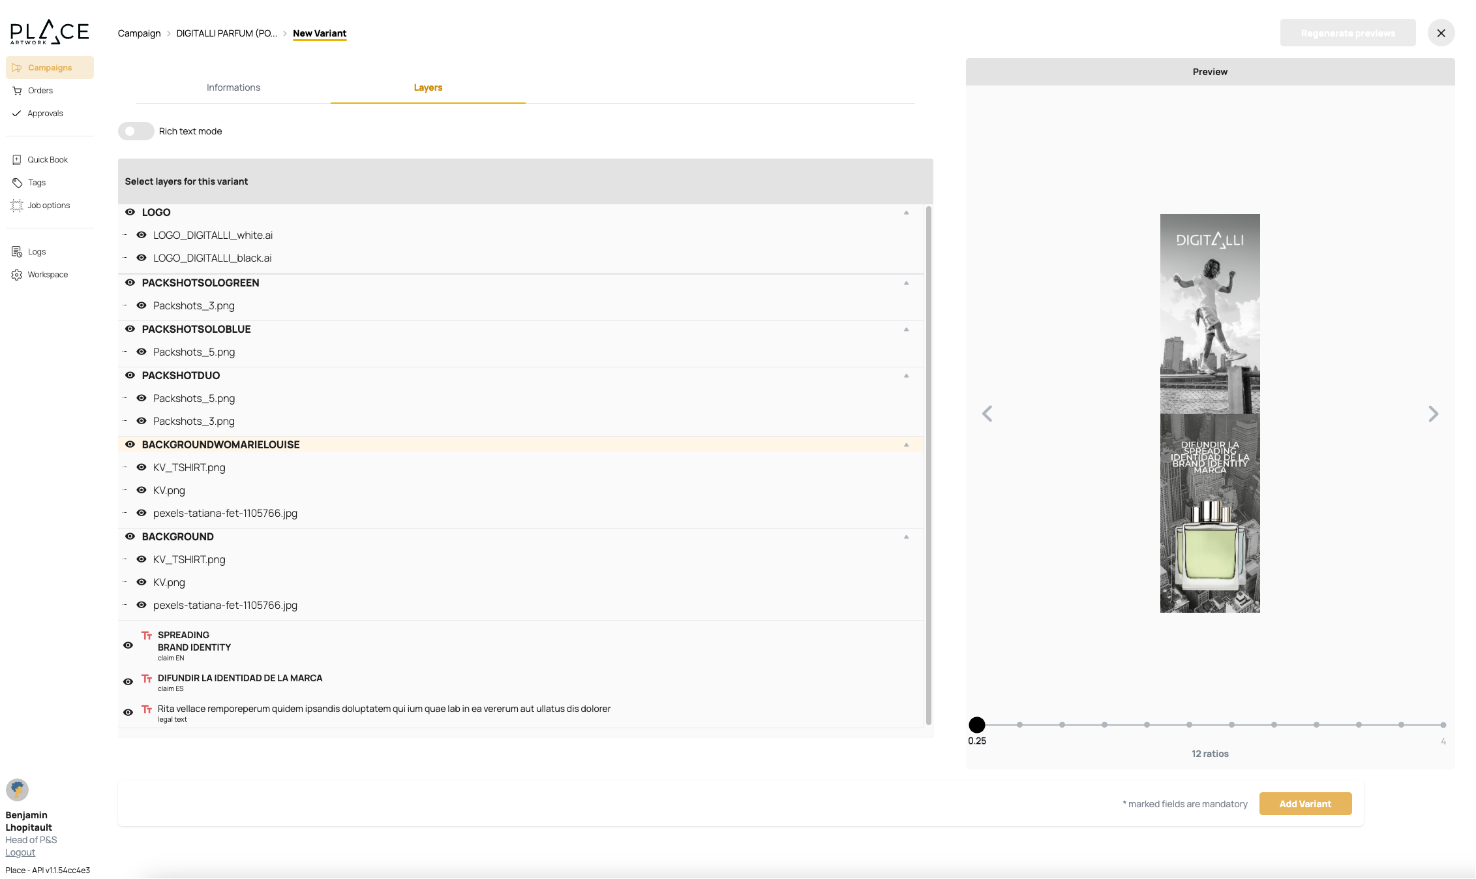Click Regenerate previews button
The width and height of the screenshot is (1476, 879).
[x=1348, y=33]
